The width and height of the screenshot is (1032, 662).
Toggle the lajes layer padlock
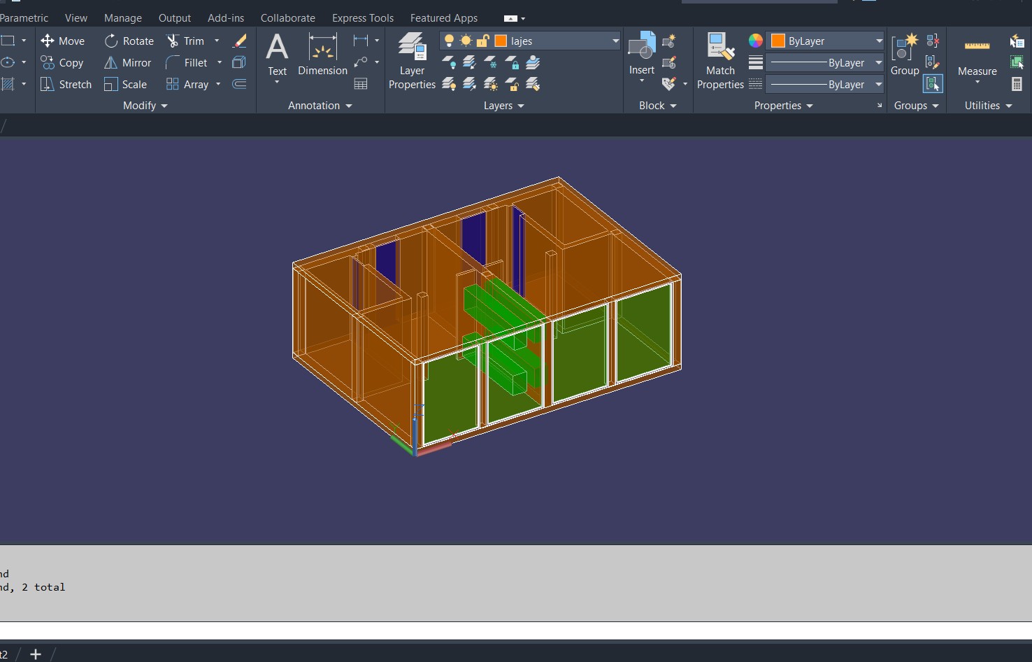click(x=482, y=41)
